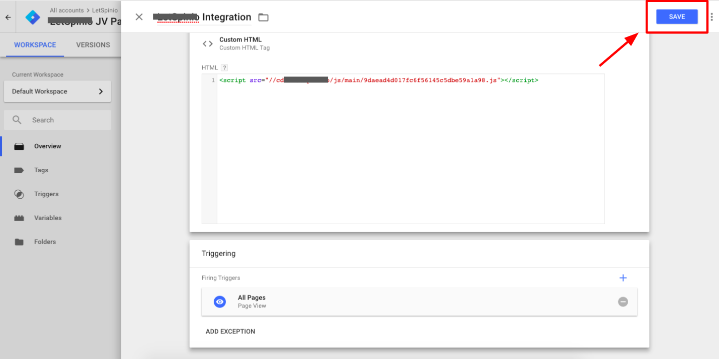Click the sidebar Search field
The image size is (719, 359).
tap(57, 120)
